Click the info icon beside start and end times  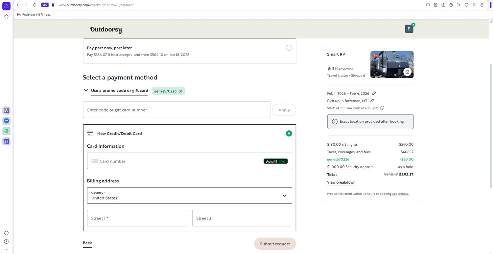[x=382, y=108]
